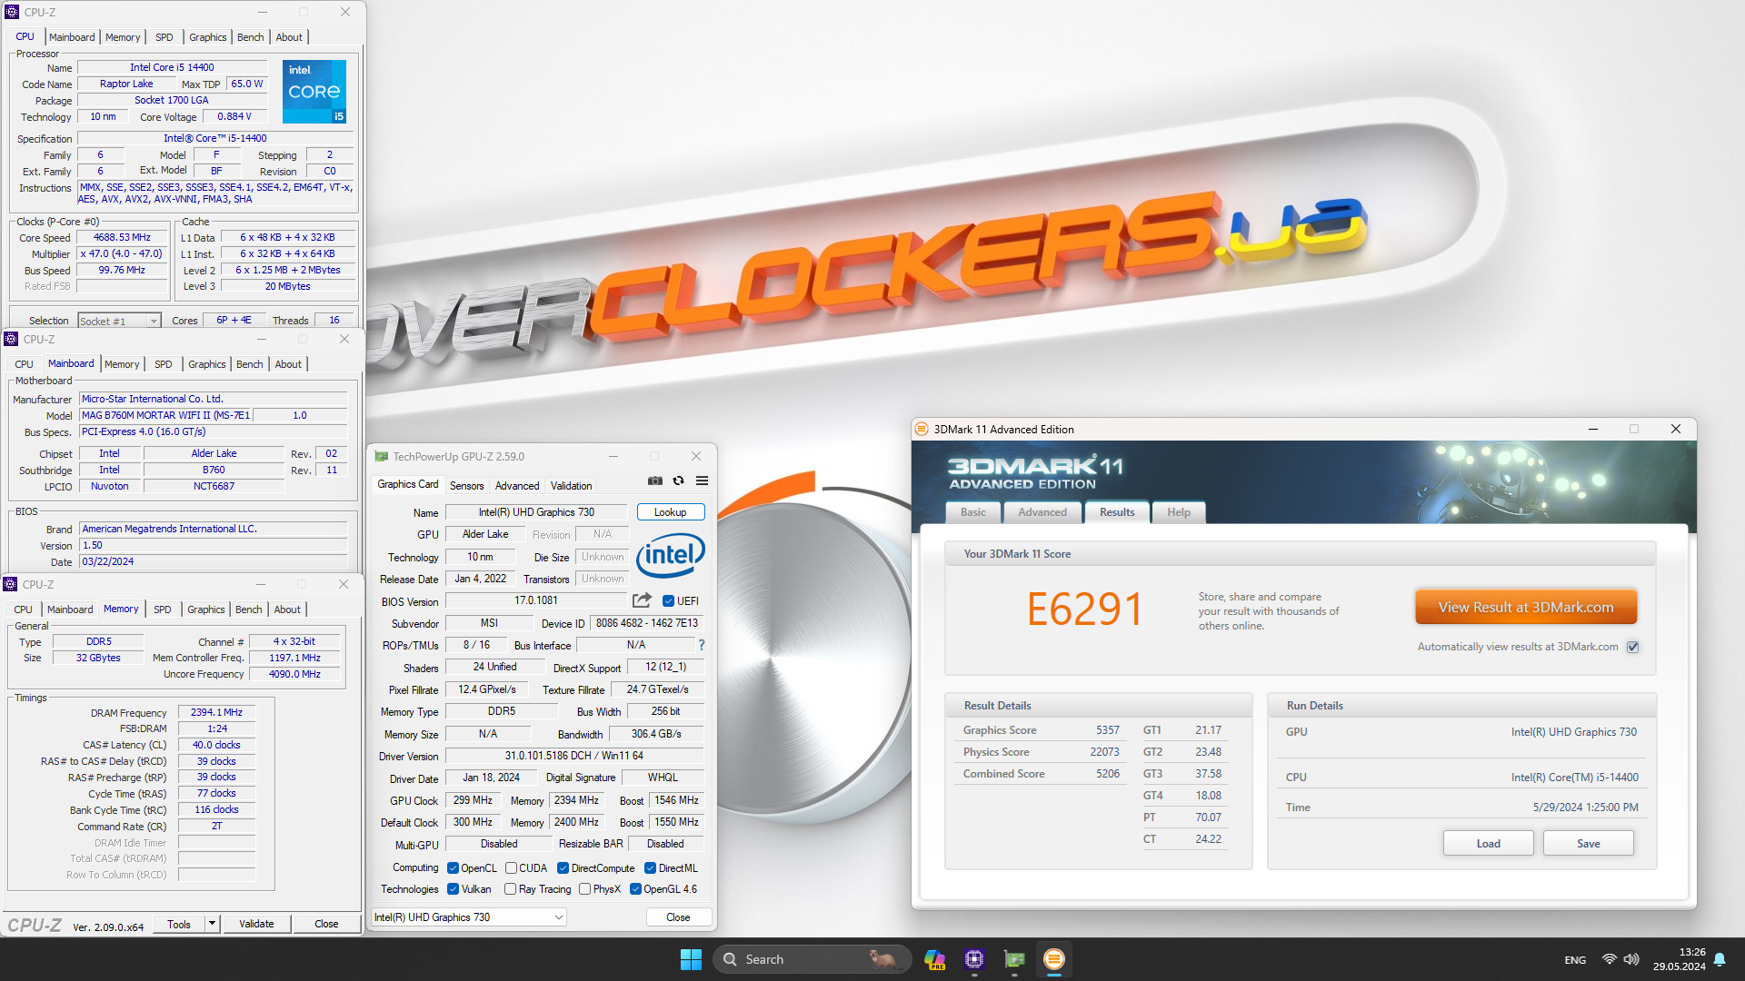Click the DRAM Frequency value 2394.1 MHz
Image resolution: width=1745 pixels, height=981 pixels.
(216, 712)
